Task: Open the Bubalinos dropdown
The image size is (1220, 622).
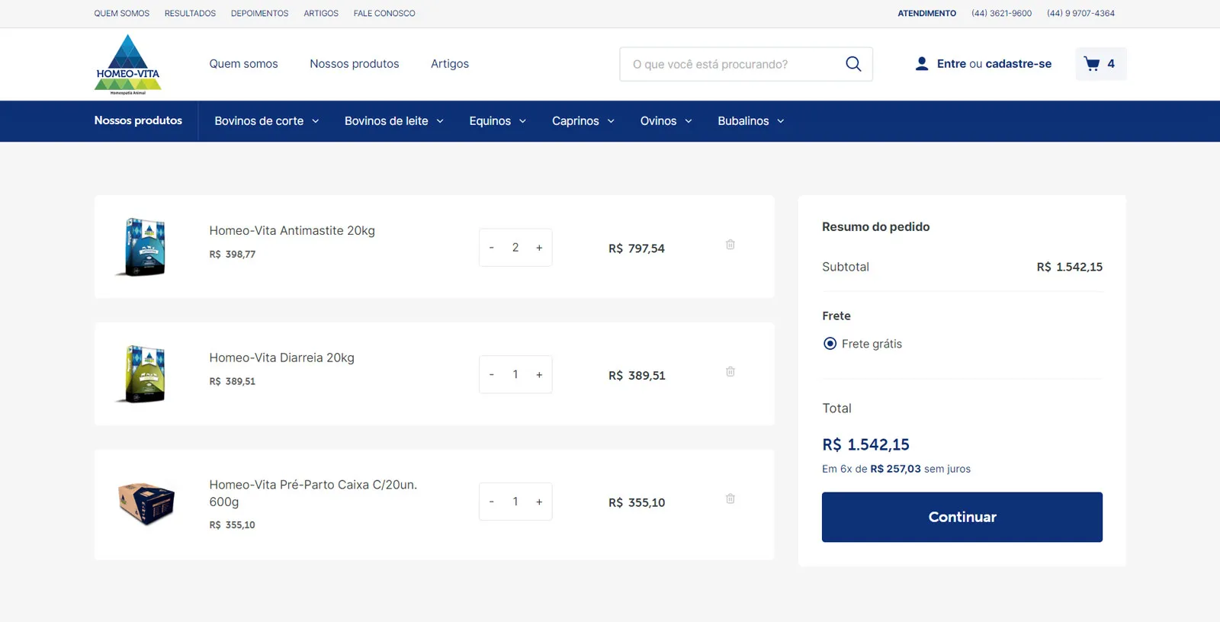Action: (750, 121)
